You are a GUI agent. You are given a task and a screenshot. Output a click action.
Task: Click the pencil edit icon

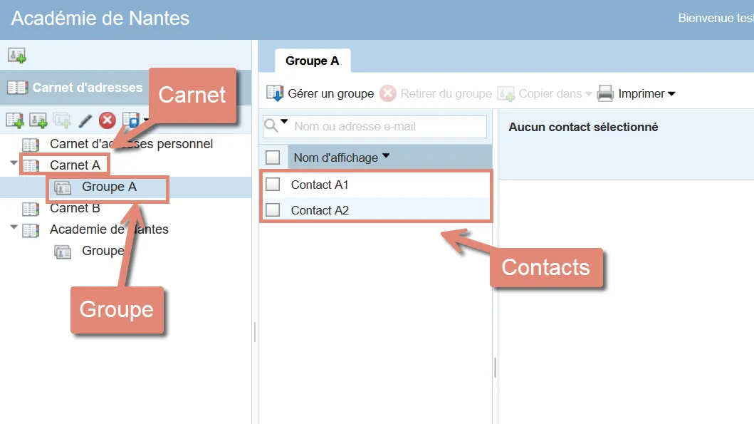pos(85,120)
